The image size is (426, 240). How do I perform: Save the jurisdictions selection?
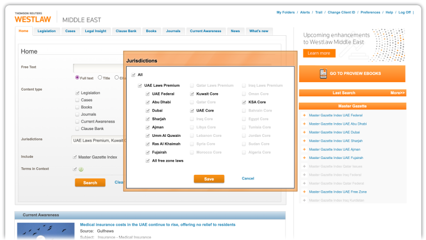(x=209, y=179)
